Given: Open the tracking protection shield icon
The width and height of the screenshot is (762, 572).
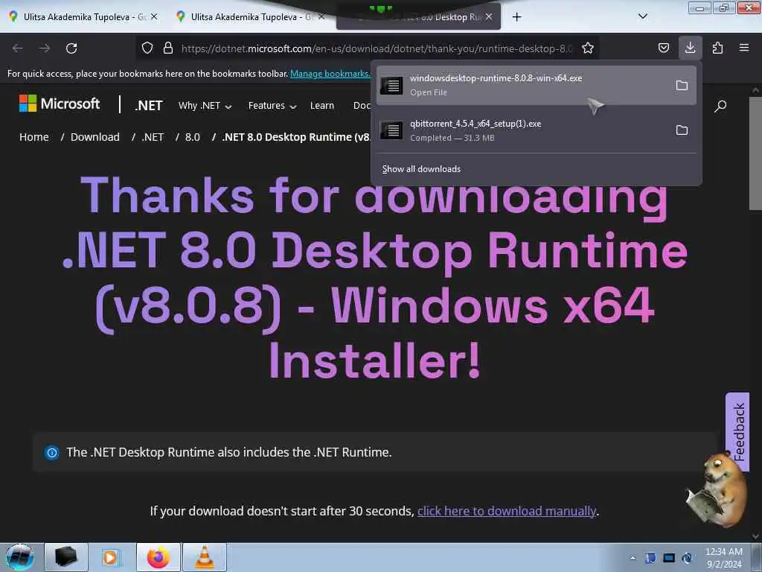Looking at the screenshot, I should click(147, 48).
